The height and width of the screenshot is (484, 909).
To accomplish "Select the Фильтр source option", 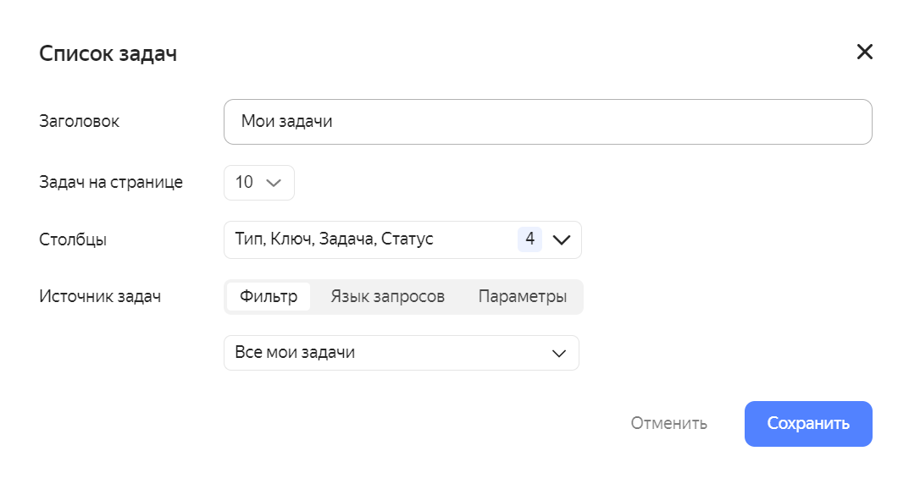I will pyautogui.click(x=269, y=297).
